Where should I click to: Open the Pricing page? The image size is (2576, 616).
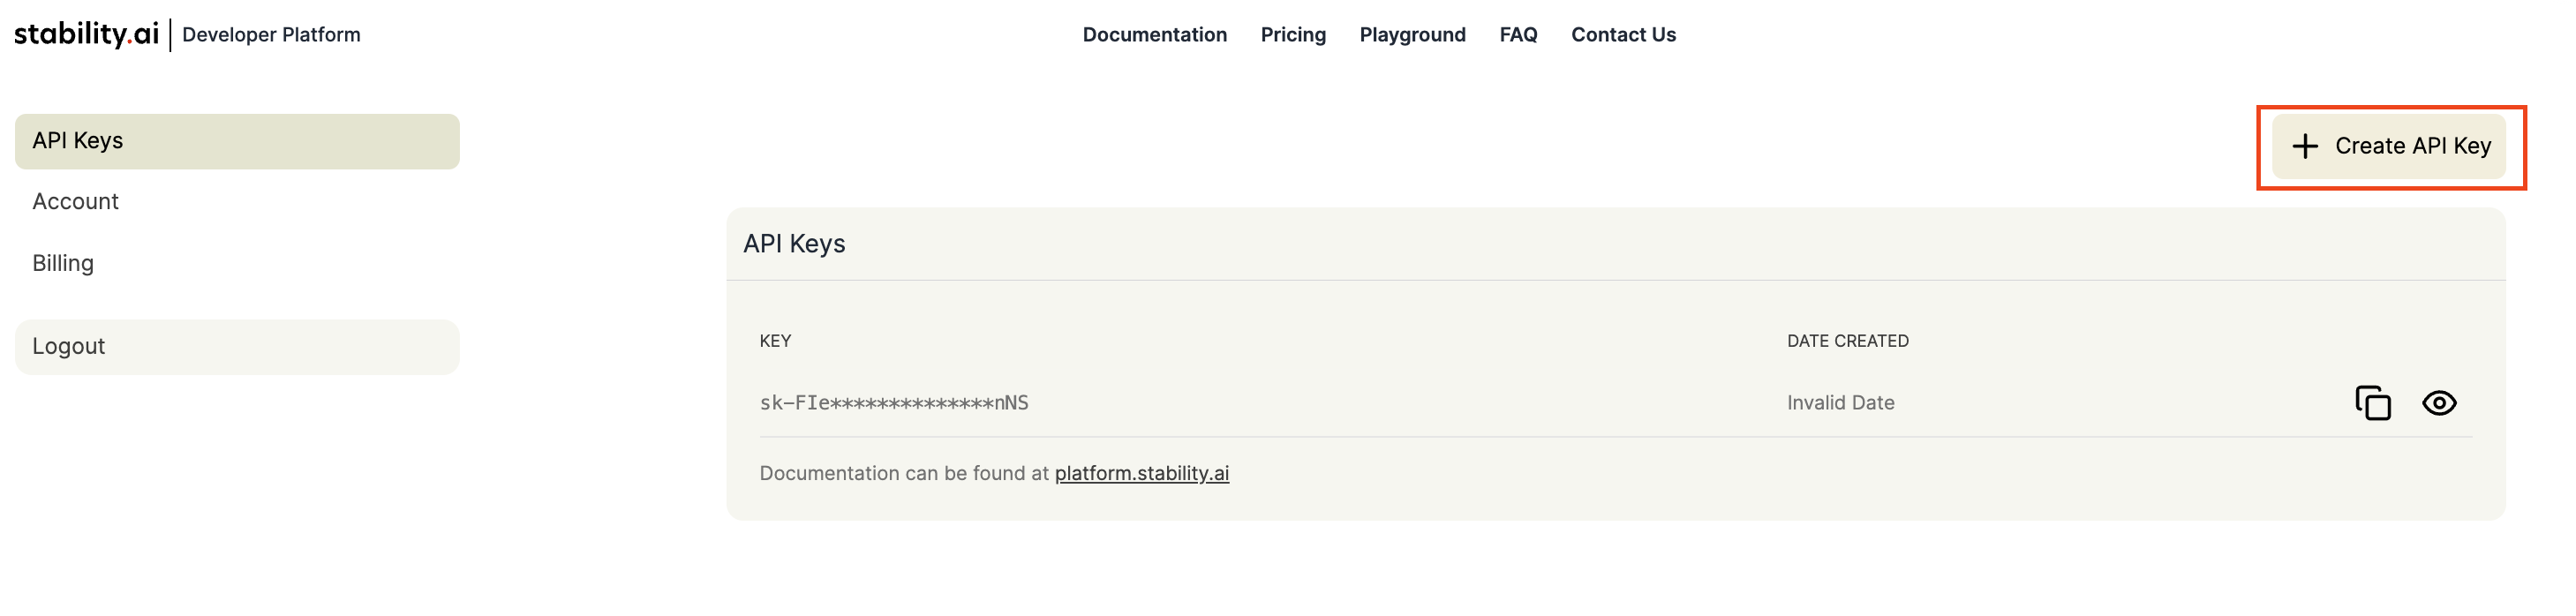(x=1293, y=35)
